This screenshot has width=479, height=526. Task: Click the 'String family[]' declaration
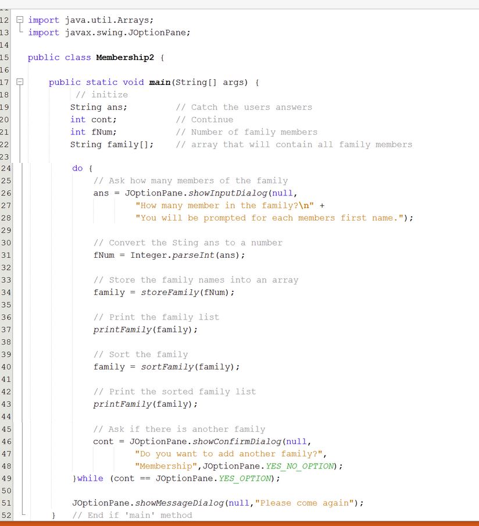112,144
